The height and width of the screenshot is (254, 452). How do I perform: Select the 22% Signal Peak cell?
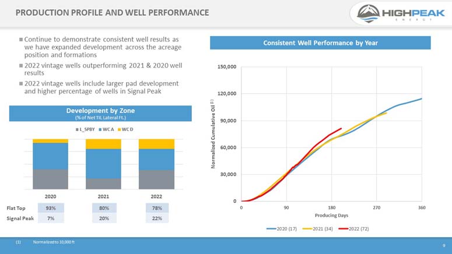(x=157, y=218)
